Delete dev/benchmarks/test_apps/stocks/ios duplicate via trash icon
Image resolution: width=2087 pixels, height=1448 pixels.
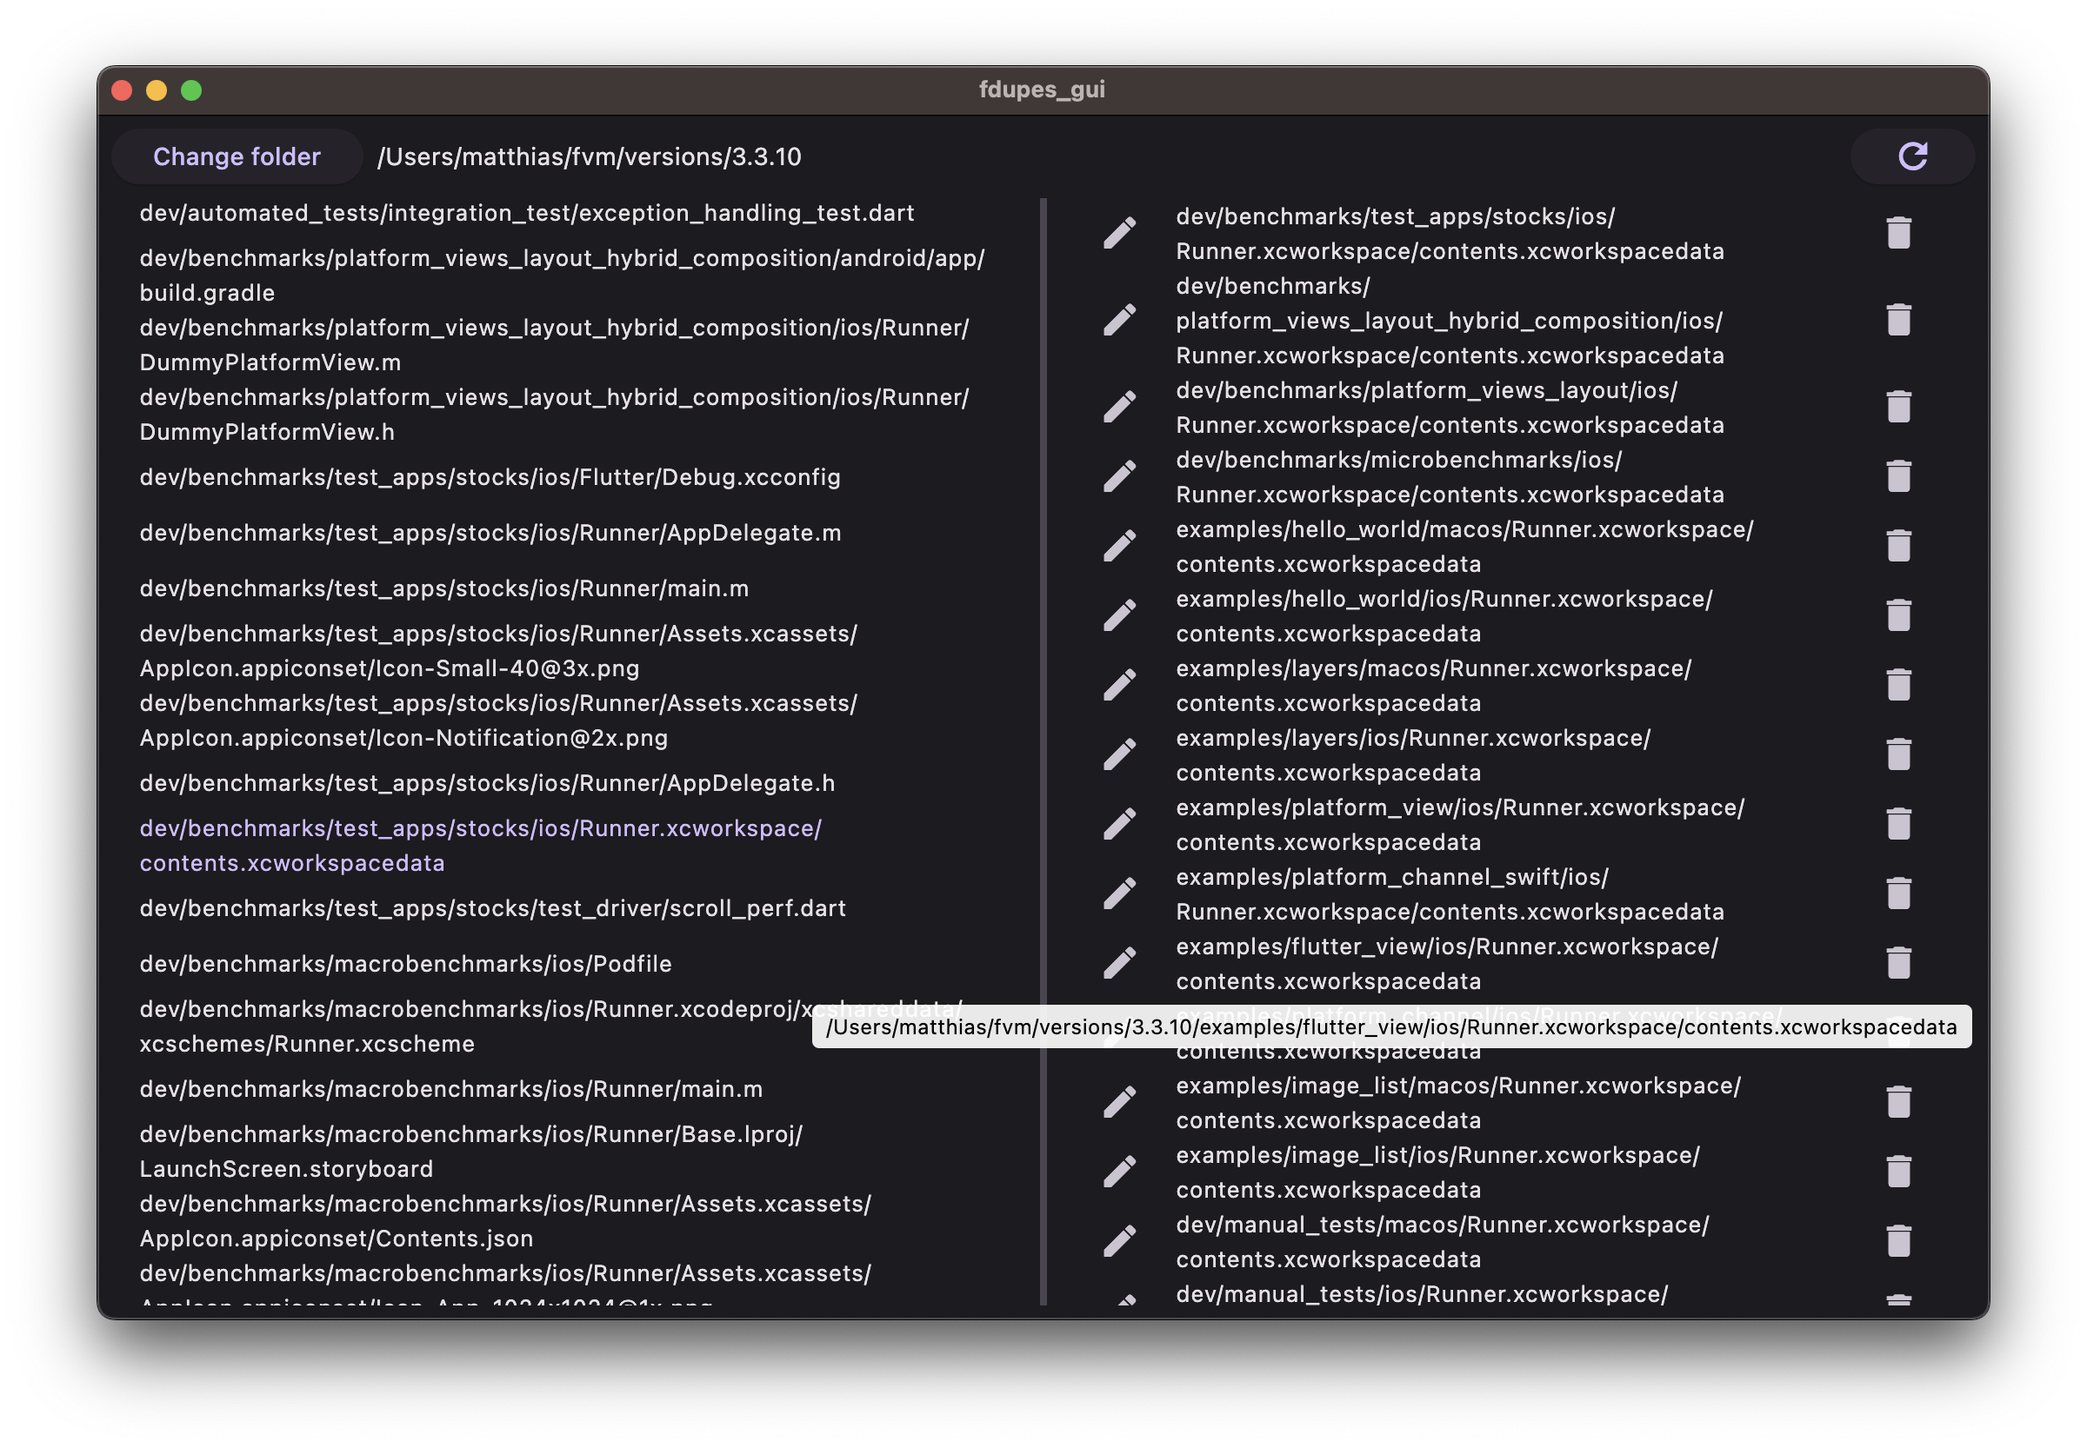(x=1898, y=233)
